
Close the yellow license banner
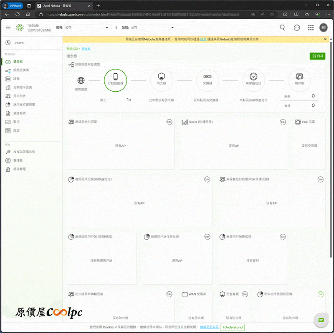click(x=325, y=39)
